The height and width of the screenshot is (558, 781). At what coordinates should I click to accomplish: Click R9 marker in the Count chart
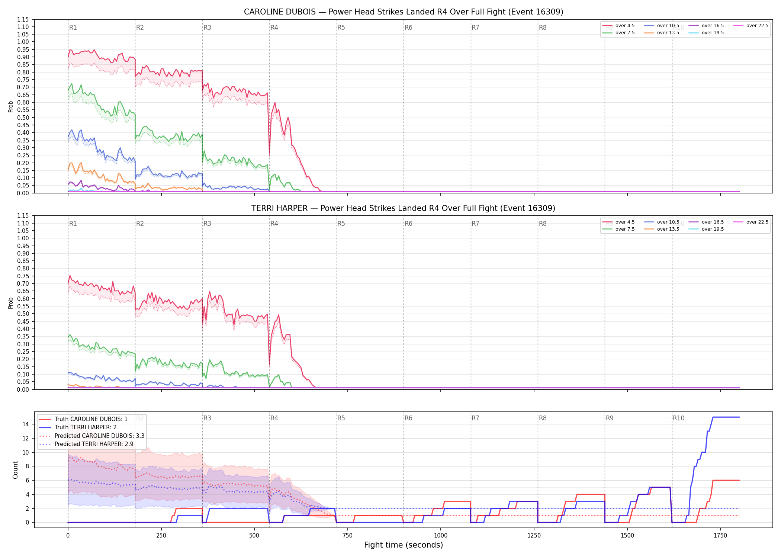[610, 418]
